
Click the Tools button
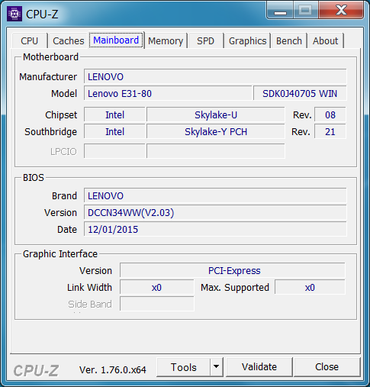click(x=184, y=367)
